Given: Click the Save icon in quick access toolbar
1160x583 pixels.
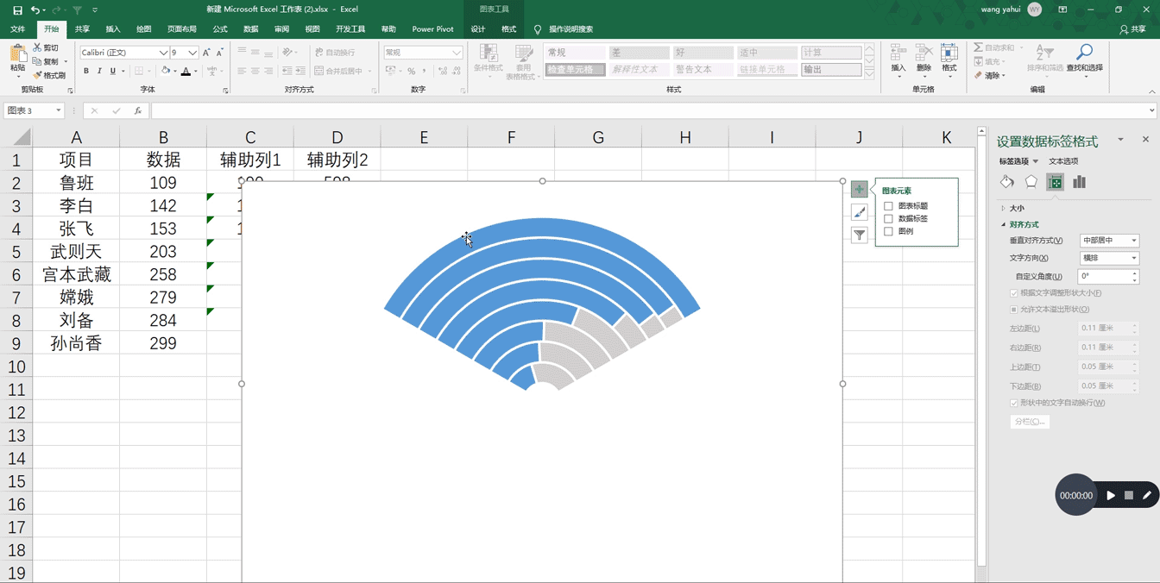Looking at the screenshot, I should [17, 9].
